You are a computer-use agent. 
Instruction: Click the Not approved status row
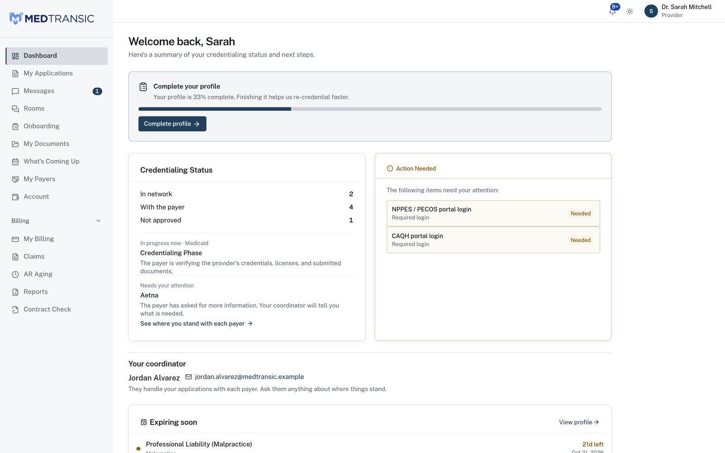[x=246, y=220]
